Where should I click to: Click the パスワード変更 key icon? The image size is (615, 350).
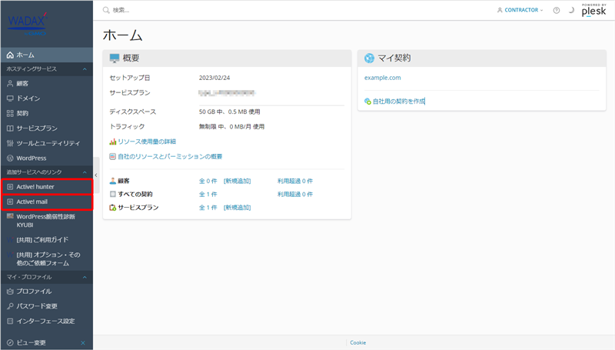(10, 306)
